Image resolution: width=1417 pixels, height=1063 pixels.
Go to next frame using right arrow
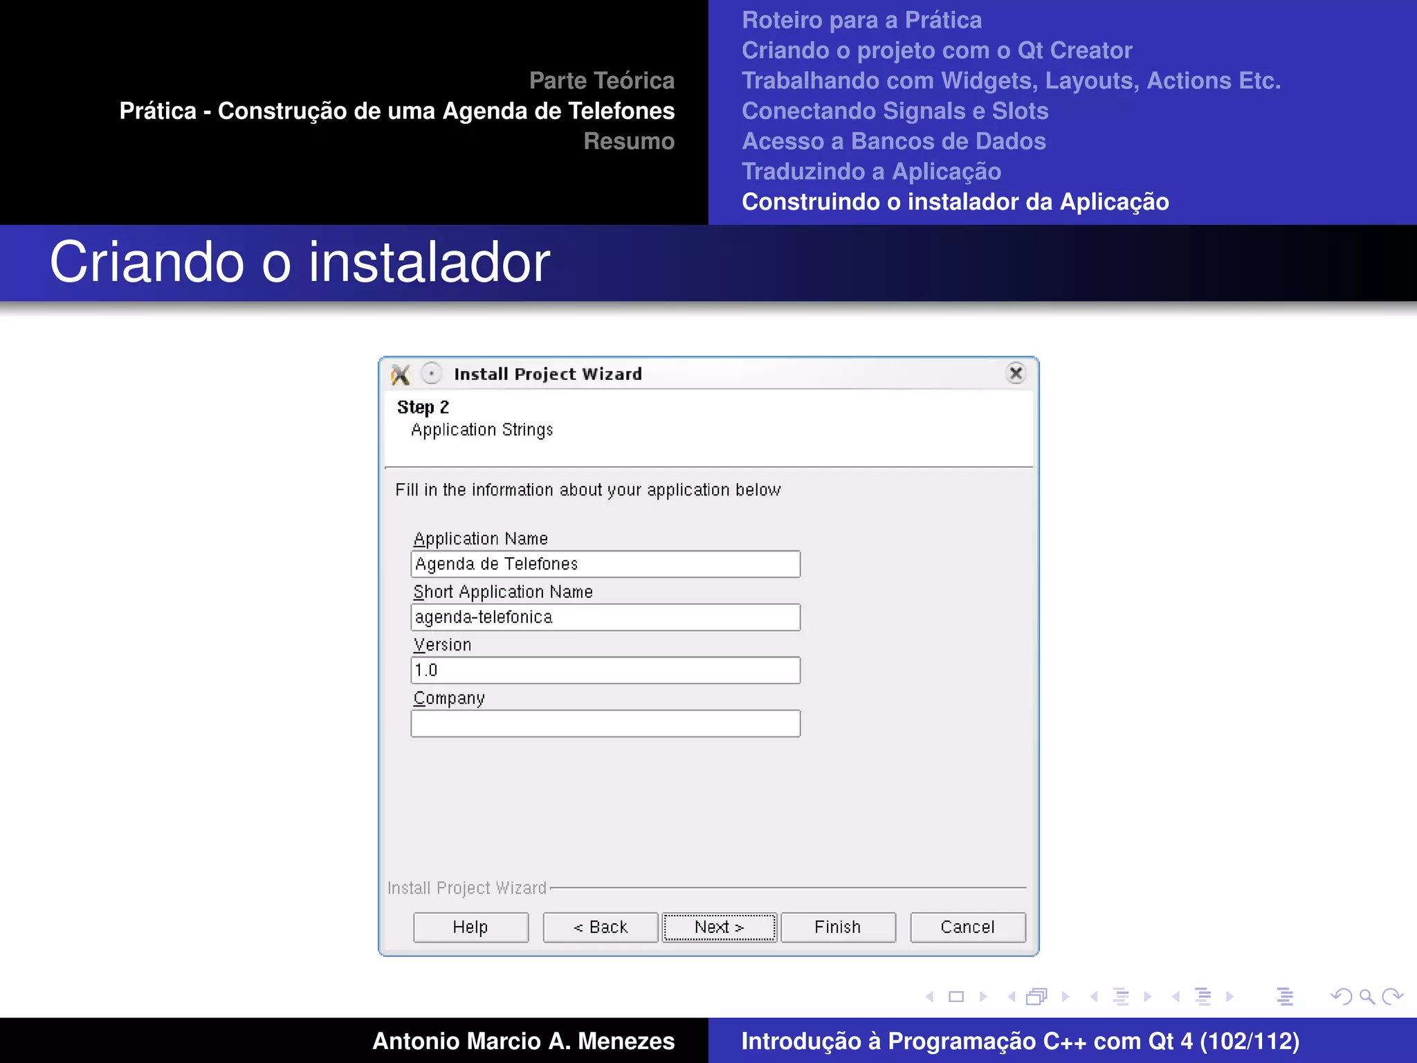tap(1066, 997)
